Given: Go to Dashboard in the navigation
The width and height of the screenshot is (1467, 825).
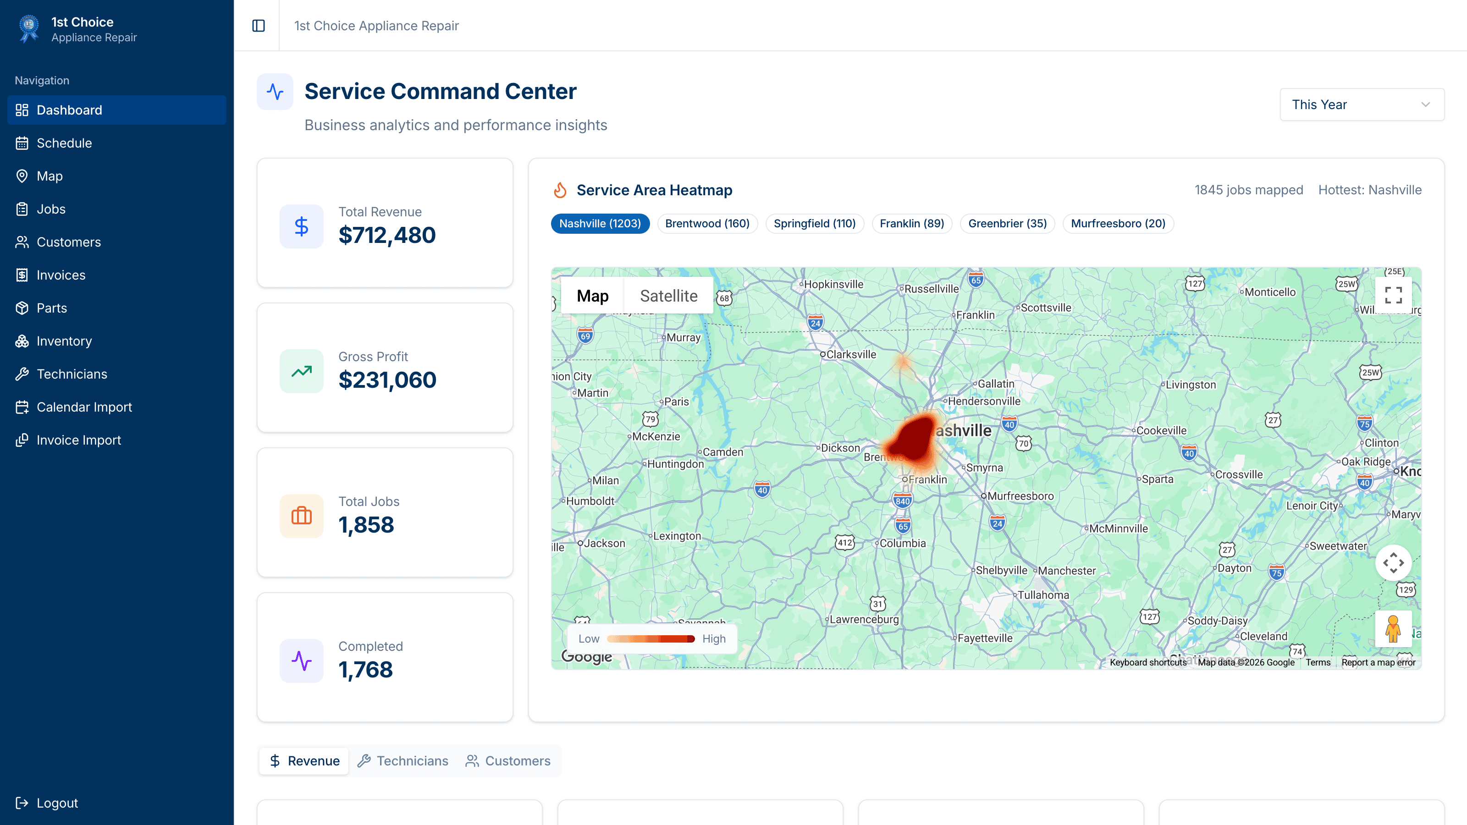Looking at the screenshot, I should pyautogui.click(x=117, y=110).
